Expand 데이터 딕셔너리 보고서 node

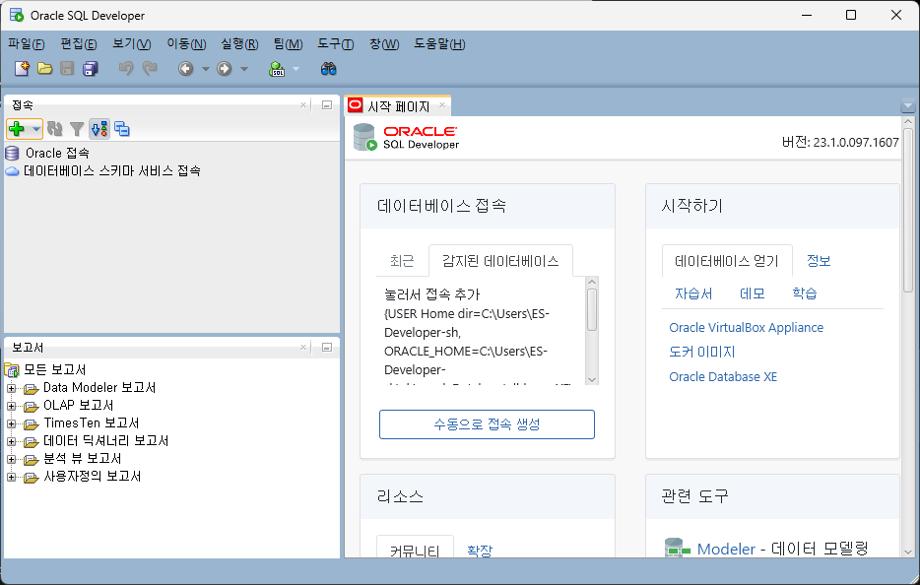(x=11, y=441)
